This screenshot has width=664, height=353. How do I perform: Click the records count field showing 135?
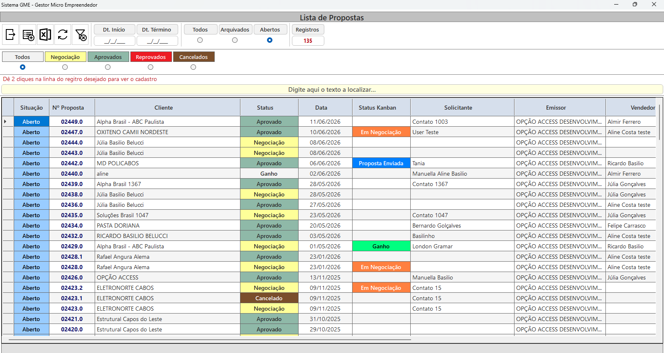(308, 41)
